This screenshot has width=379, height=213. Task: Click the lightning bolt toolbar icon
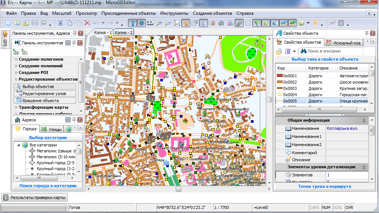coord(315,23)
